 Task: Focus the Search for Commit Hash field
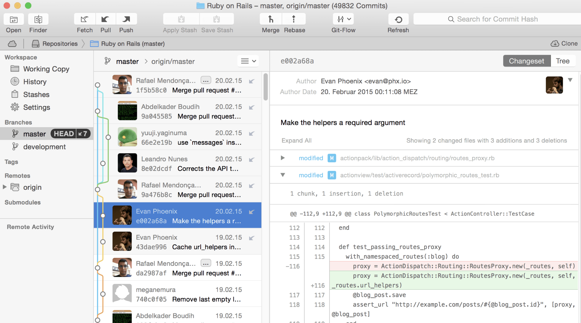click(497, 19)
